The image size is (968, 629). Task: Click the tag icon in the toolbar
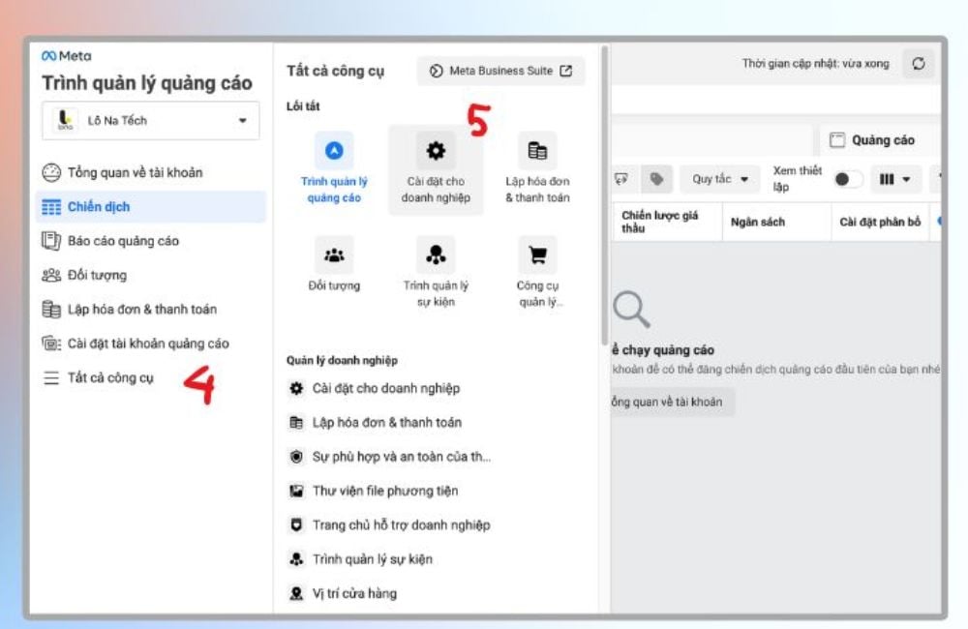pyautogui.click(x=656, y=179)
